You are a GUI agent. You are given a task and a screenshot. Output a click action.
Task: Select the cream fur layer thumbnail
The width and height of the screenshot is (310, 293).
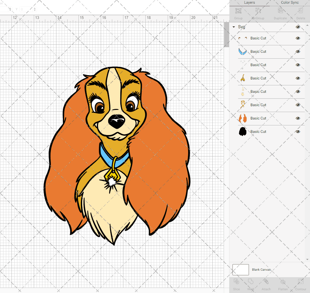pos(243,92)
